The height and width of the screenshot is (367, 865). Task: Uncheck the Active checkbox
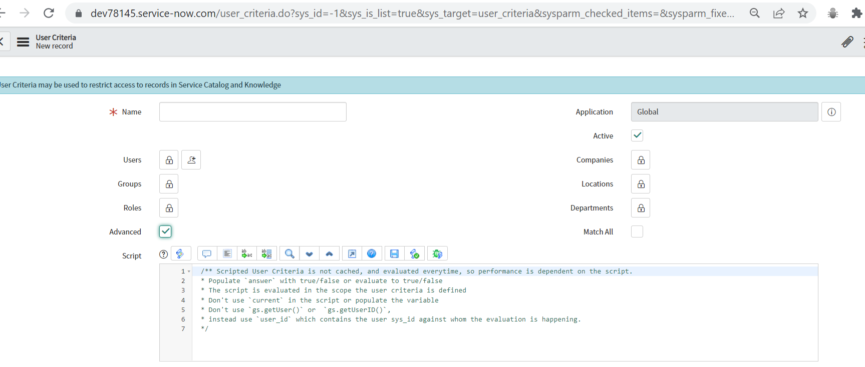[637, 135]
